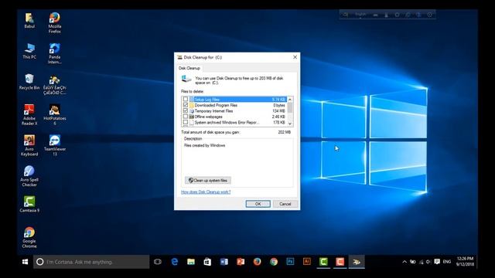Viewport: 495px width, 278px height.
Task: Launch Illustrator from the taskbar
Action: click(x=307, y=262)
